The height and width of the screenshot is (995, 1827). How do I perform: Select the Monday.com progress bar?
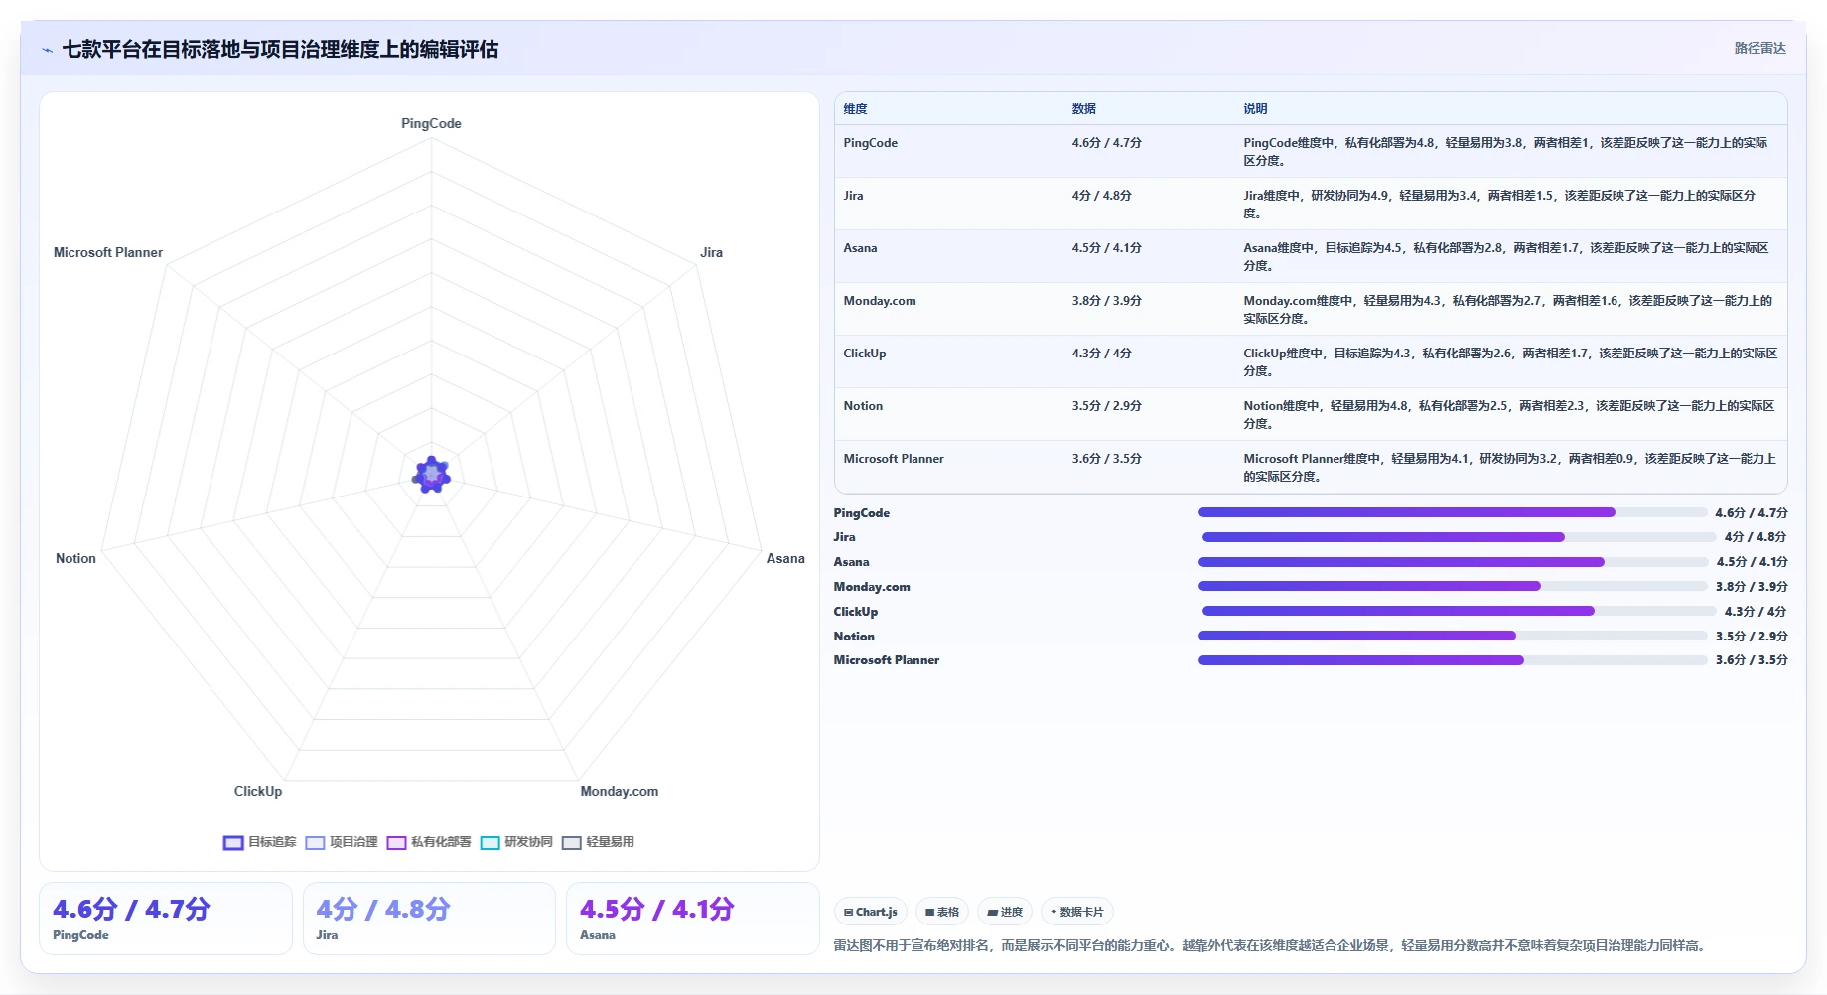1453,586
